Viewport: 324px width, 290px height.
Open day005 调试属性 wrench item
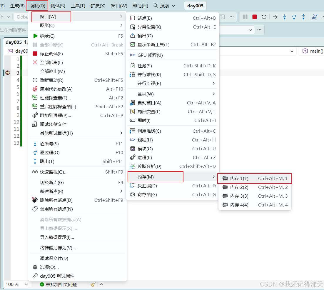(78, 276)
